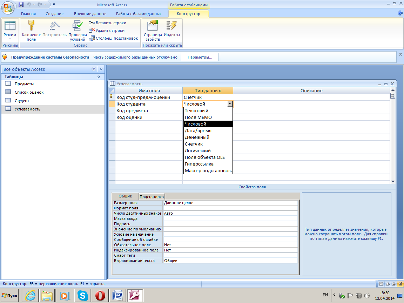Open the Режим view switcher
The height and width of the screenshot is (303, 404).
pos(10,31)
